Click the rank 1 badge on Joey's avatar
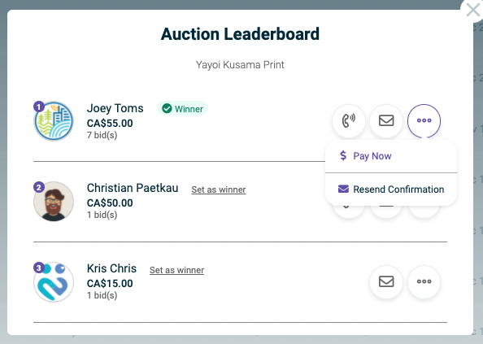Screen dimensions: 483x344 tap(39, 107)
